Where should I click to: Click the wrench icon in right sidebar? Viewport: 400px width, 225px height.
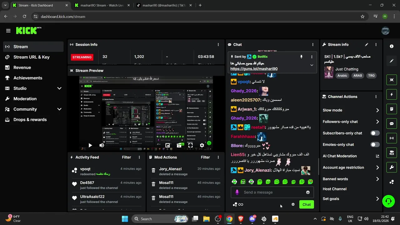392,167
